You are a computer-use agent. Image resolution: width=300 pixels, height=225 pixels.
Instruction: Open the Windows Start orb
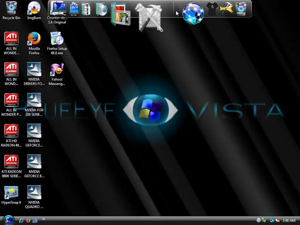pos(8,220)
